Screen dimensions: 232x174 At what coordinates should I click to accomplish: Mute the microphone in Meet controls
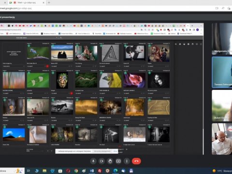click(93, 161)
